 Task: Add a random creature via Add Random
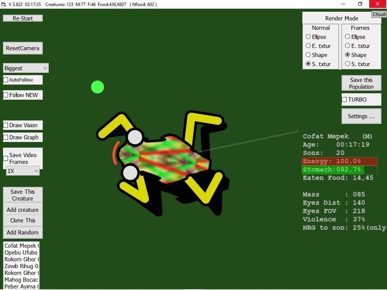(x=22, y=232)
